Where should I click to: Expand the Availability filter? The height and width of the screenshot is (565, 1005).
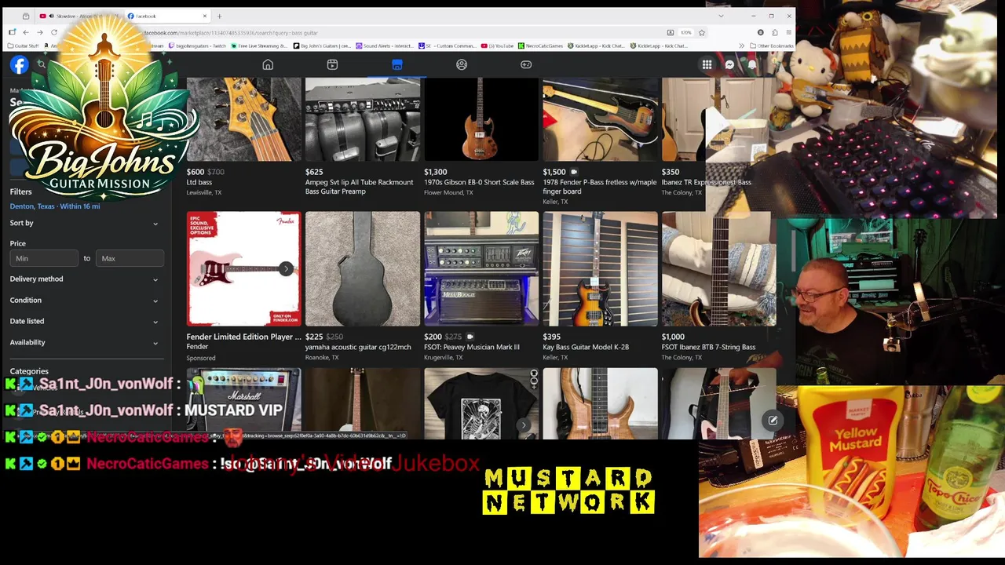coord(84,342)
